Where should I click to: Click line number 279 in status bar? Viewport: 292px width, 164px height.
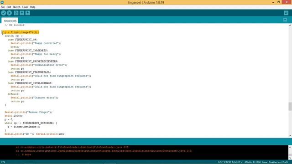coord(3,162)
